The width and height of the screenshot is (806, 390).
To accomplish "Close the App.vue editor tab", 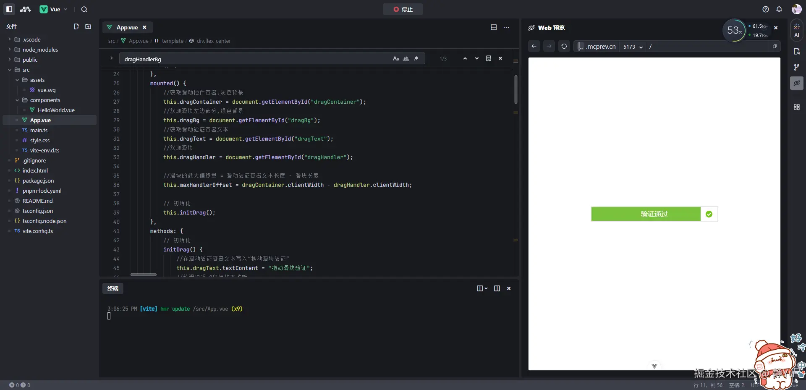I will (x=144, y=27).
